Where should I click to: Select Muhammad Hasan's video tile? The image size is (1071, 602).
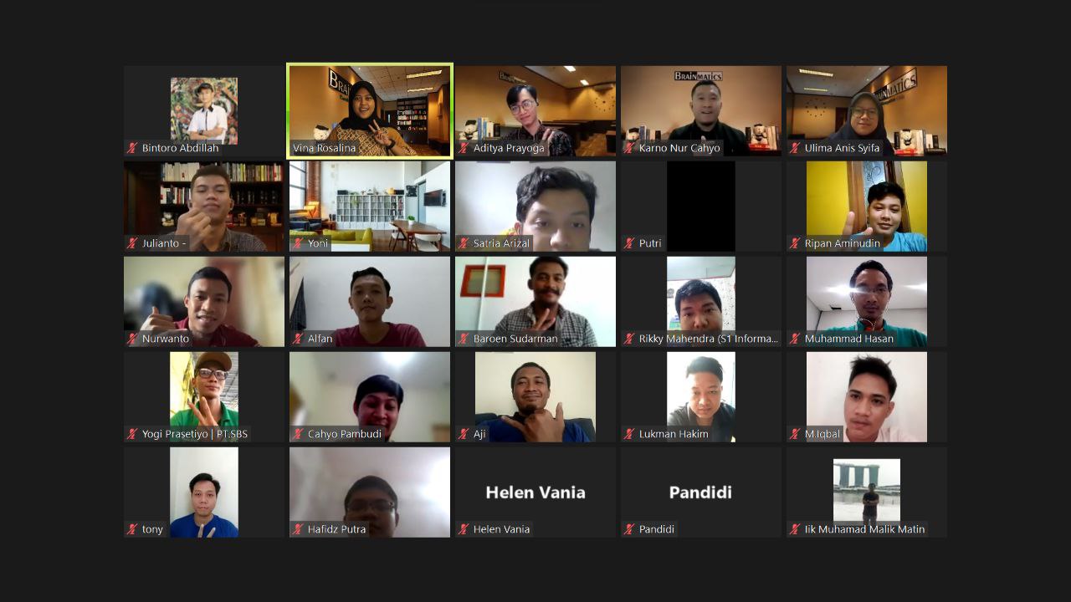pyautogui.click(x=867, y=302)
